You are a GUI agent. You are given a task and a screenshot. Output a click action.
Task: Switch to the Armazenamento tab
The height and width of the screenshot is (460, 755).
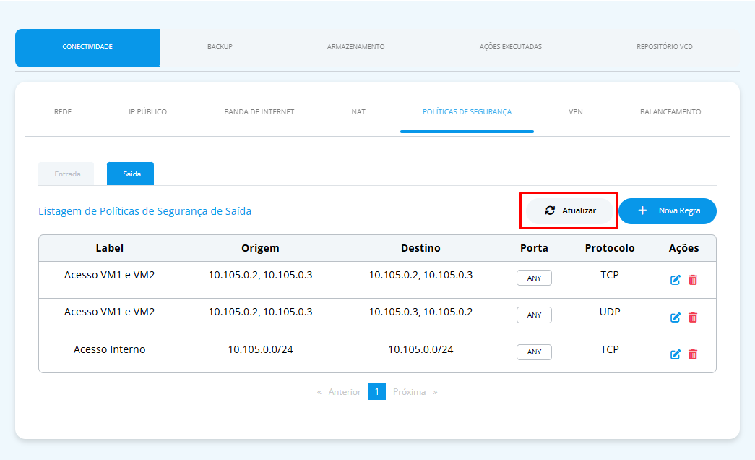[x=356, y=47]
